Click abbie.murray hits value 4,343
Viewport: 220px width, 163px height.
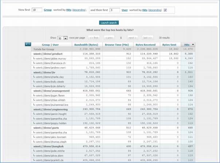(x=189, y=58)
